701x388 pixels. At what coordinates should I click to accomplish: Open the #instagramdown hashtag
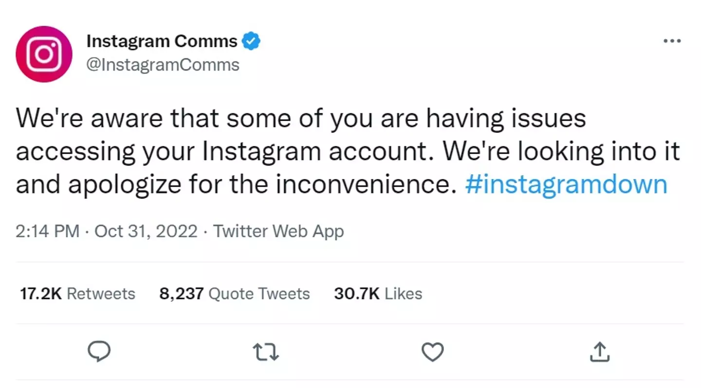566,185
